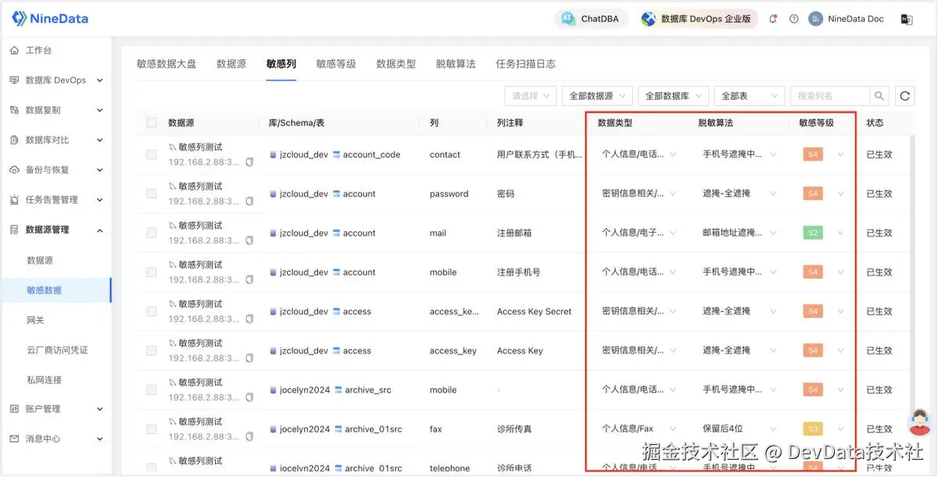Viewport: 938px width, 477px height.
Task: Click the language translate icon
Action: 907,19
